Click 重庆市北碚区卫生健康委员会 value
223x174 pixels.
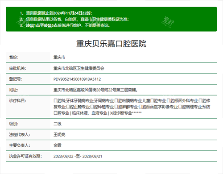(79, 68)
